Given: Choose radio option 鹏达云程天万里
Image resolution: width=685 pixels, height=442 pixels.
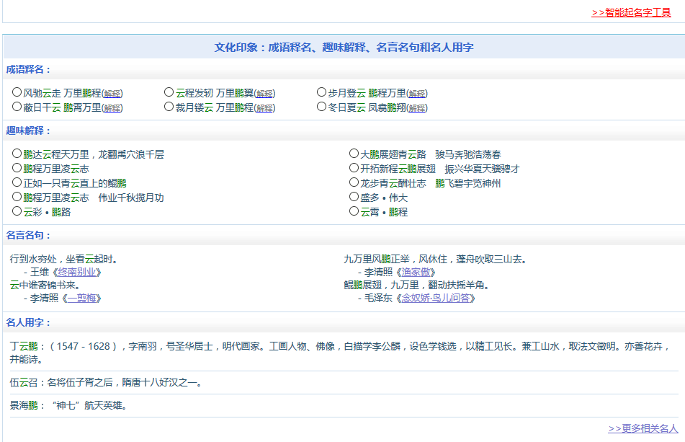Looking at the screenshot, I should tap(17, 154).
